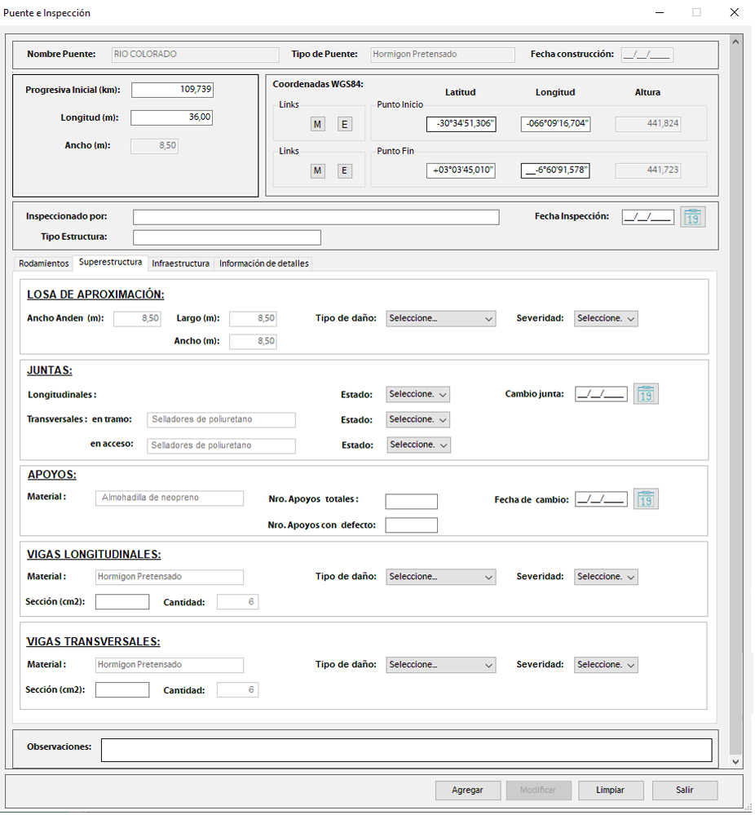The height and width of the screenshot is (815, 755).
Task: Click the E link button for Punto Inicio
Action: [x=344, y=124]
